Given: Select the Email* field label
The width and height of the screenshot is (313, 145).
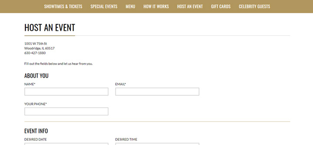Looking at the screenshot, I should [121, 84].
